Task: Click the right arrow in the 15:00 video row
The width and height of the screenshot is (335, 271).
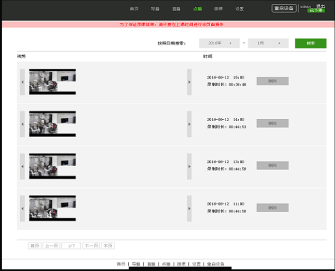Action: [x=189, y=82]
